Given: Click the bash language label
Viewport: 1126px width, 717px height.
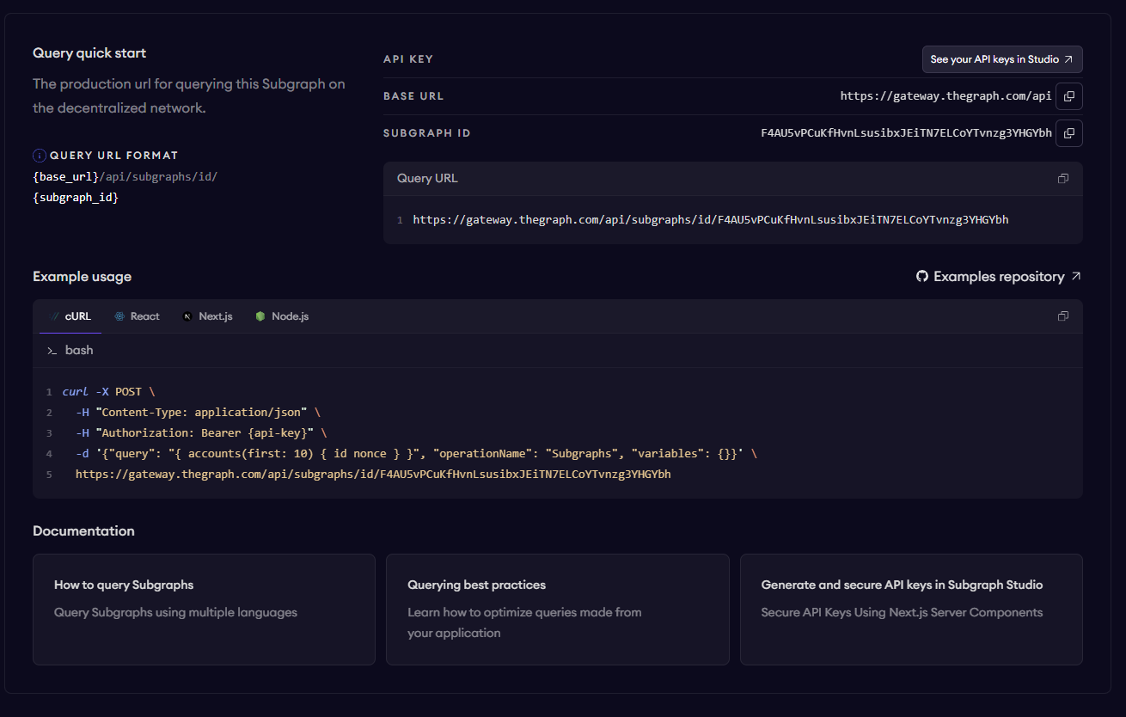Looking at the screenshot, I should (79, 351).
